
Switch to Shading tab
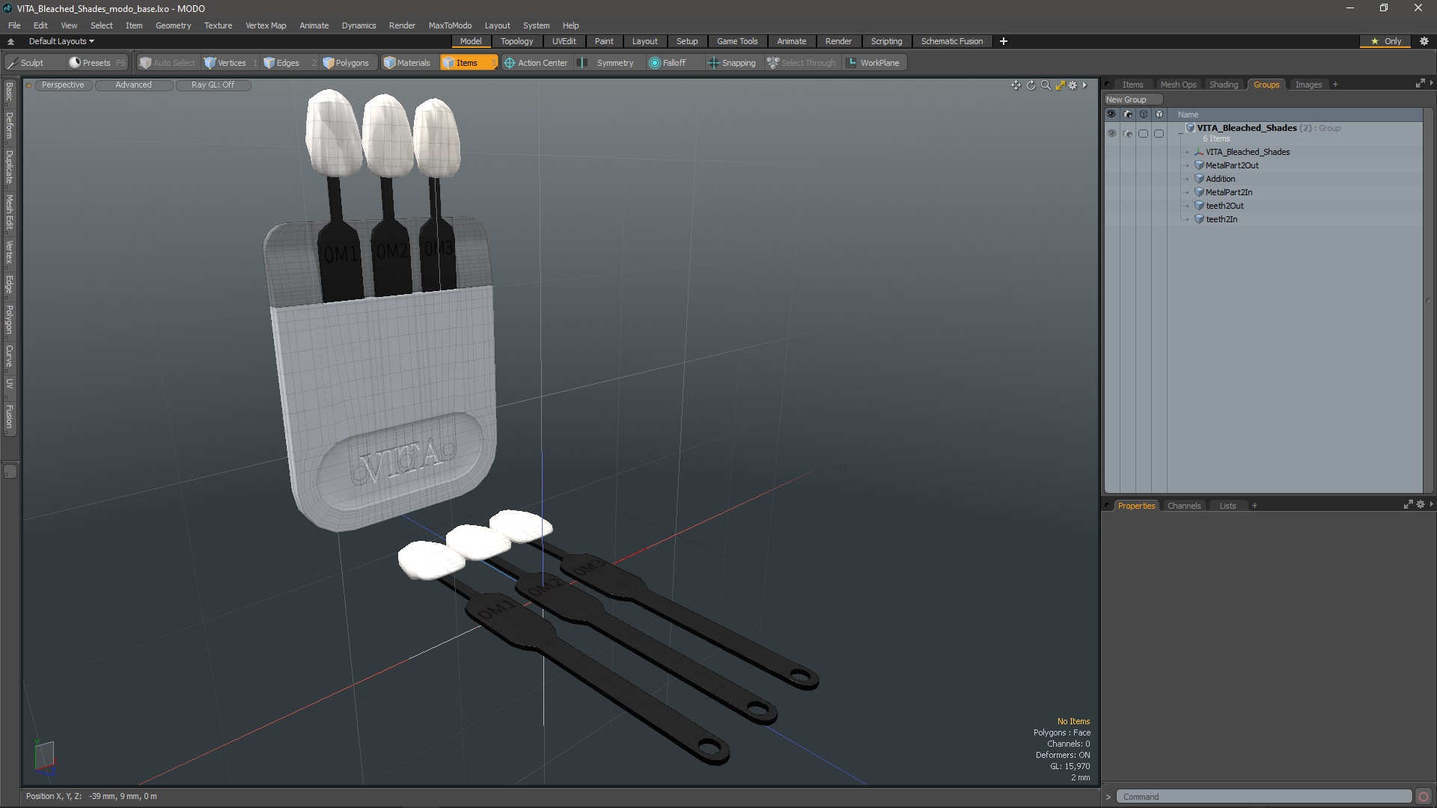(1224, 85)
